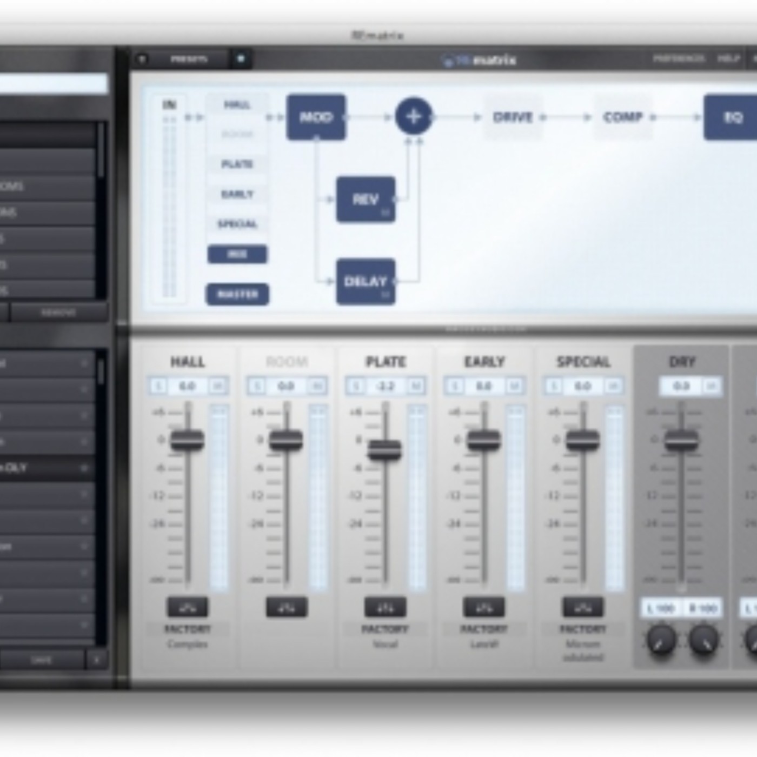This screenshot has height=757, width=757.
Task: Select the DRIVE block in signal flow
Action: tap(513, 117)
